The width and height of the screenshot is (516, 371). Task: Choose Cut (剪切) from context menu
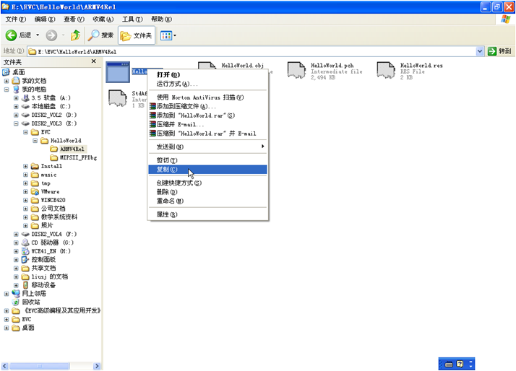click(167, 160)
